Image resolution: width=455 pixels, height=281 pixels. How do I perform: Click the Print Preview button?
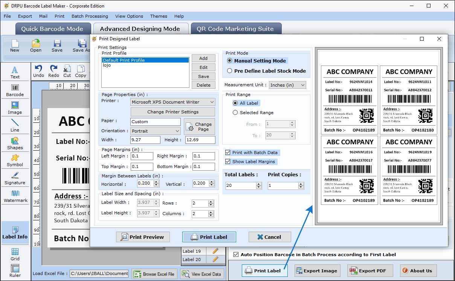tap(143, 237)
